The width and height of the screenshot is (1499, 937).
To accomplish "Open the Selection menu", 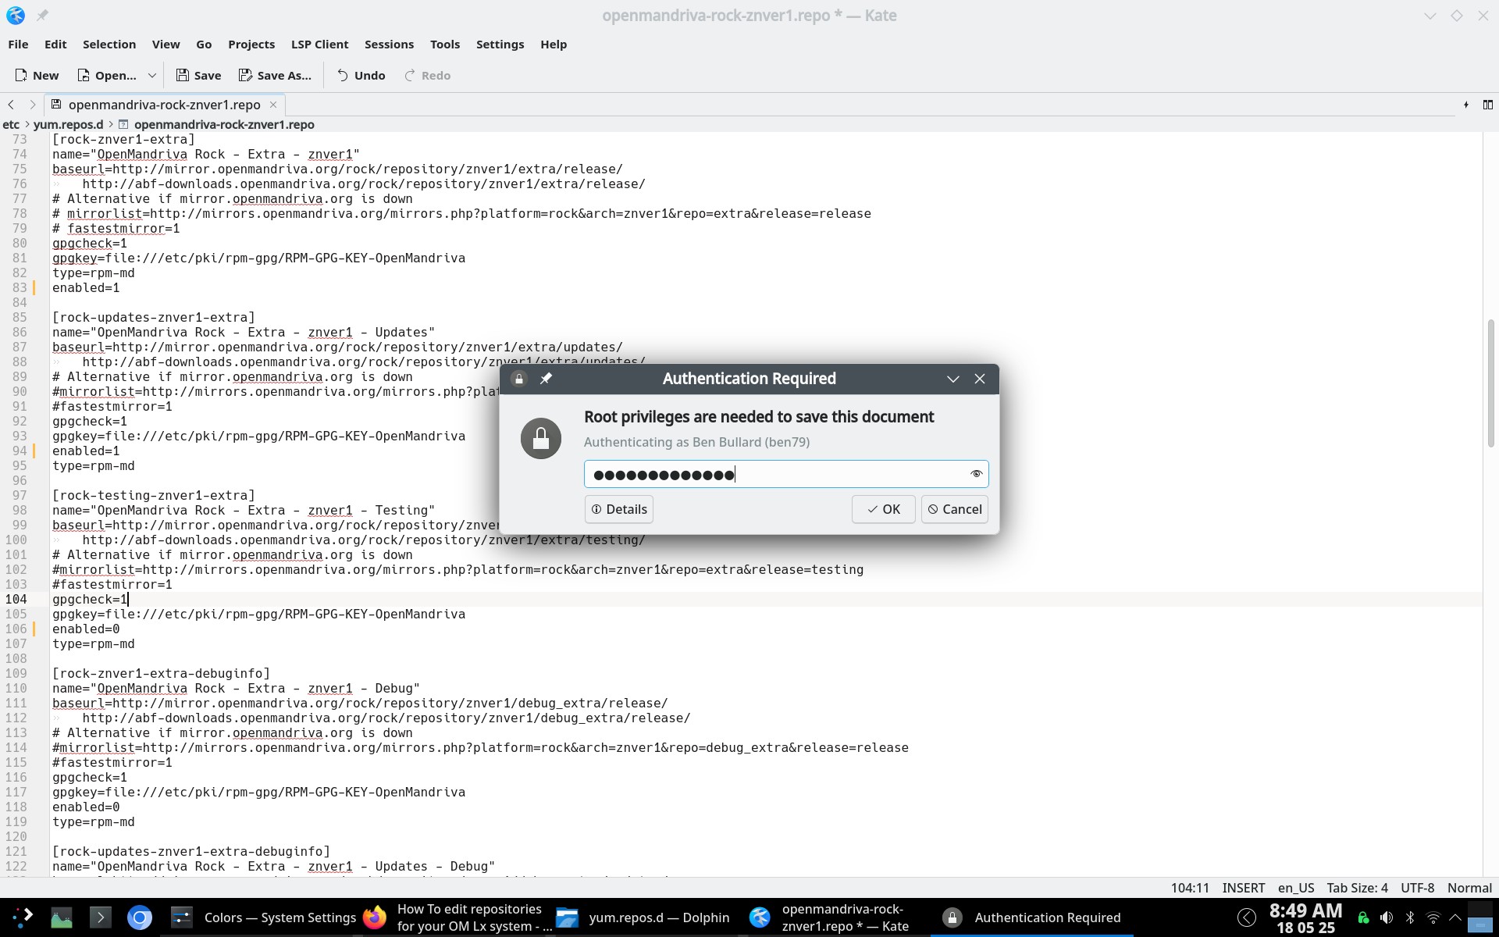I will coord(109,45).
